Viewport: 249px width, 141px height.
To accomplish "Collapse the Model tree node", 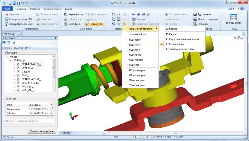I will (7, 57).
